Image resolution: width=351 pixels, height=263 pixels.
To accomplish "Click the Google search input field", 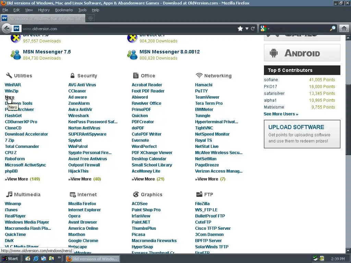I will click(300, 29).
